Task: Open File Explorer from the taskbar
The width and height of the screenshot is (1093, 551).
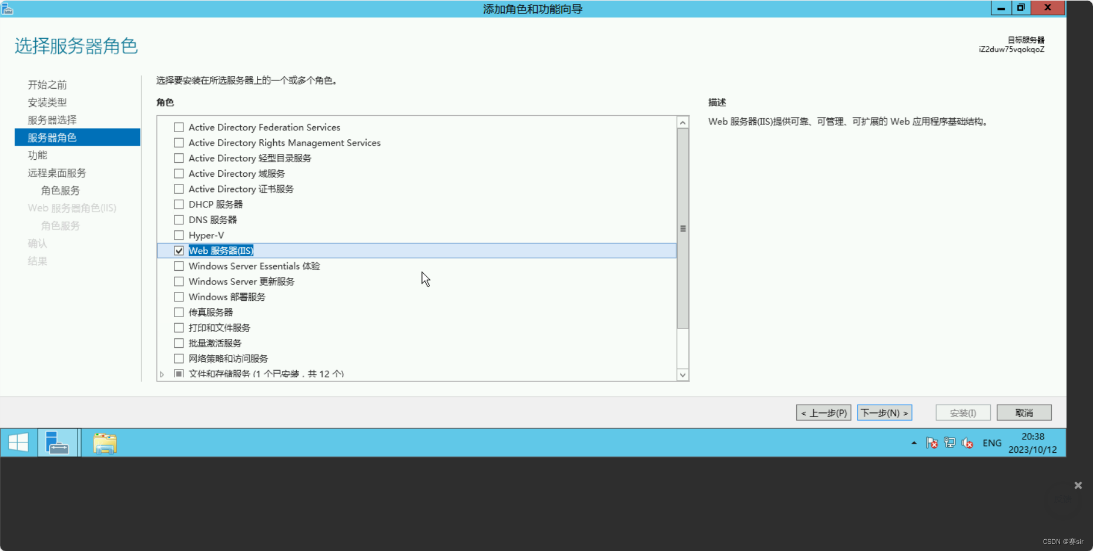Action: click(x=105, y=444)
